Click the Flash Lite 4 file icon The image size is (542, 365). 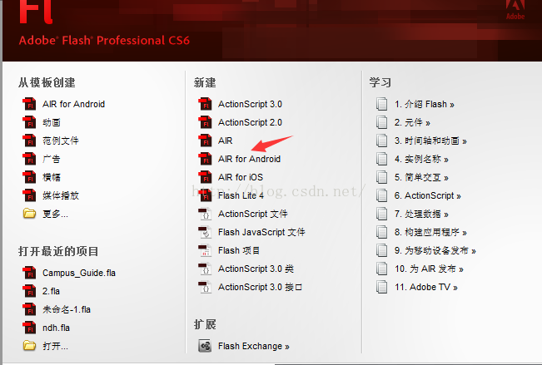pos(205,195)
